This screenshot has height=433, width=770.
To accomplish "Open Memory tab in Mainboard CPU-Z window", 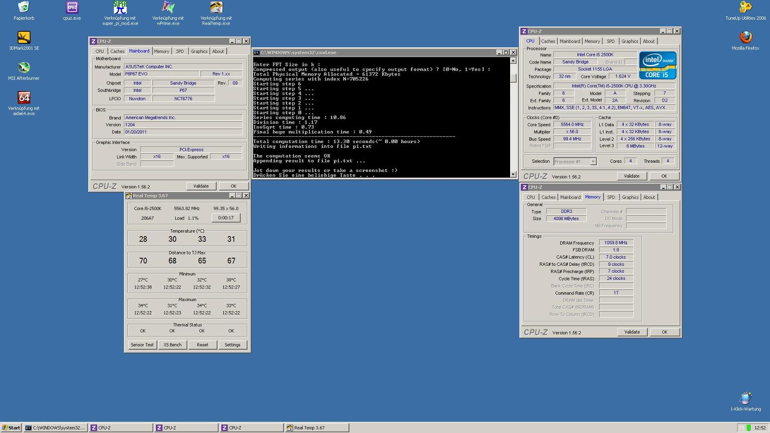I will pyautogui.click(x=162, y=51).
